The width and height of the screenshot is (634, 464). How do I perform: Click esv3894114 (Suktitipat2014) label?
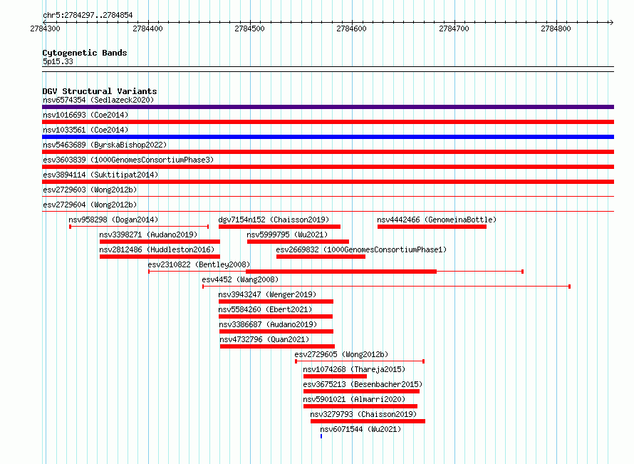(x=100, y=175)
